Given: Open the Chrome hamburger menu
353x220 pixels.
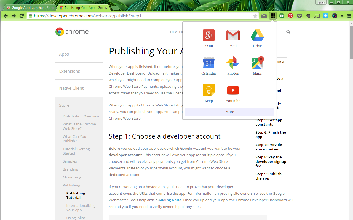Looking at the screenshot, I should pos(349,16).
